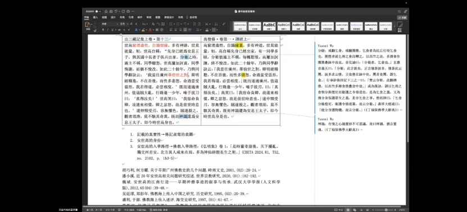Screen dimensions: 467x212
Task: Expand the styles gallery arrow
Action: (x=395, y=26)
